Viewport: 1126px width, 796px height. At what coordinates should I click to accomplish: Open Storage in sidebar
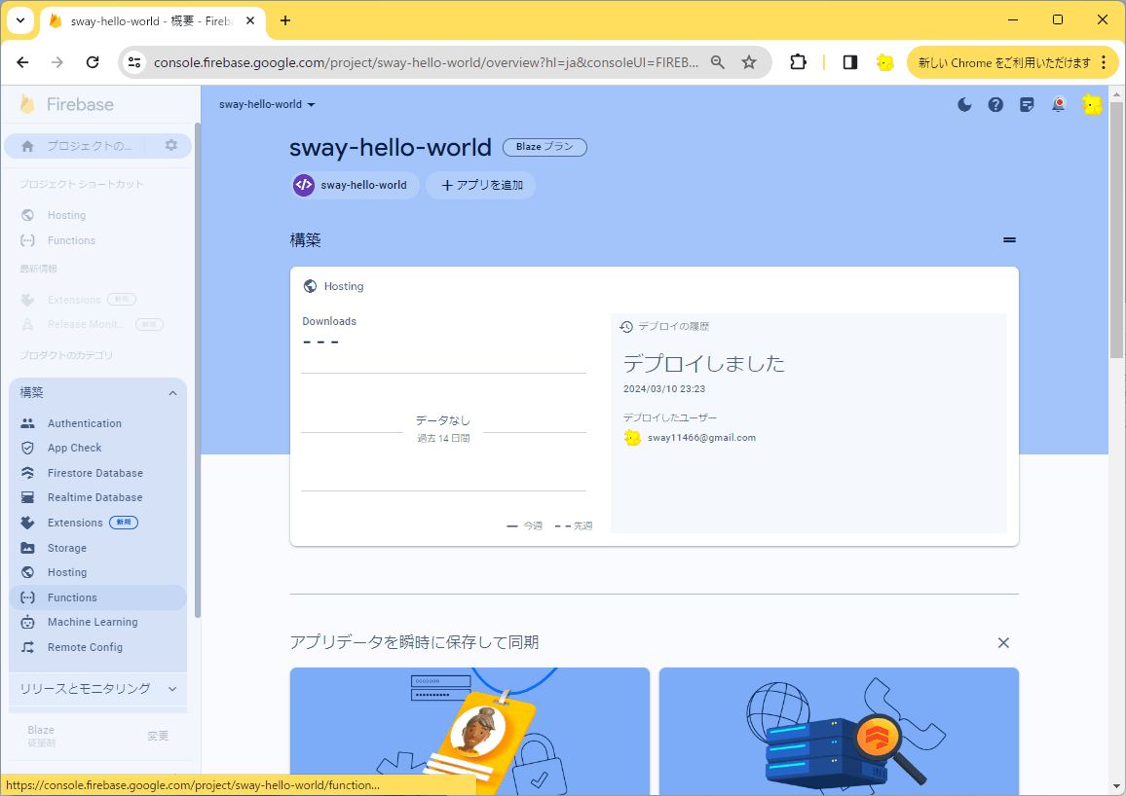(x=97, y=547)
